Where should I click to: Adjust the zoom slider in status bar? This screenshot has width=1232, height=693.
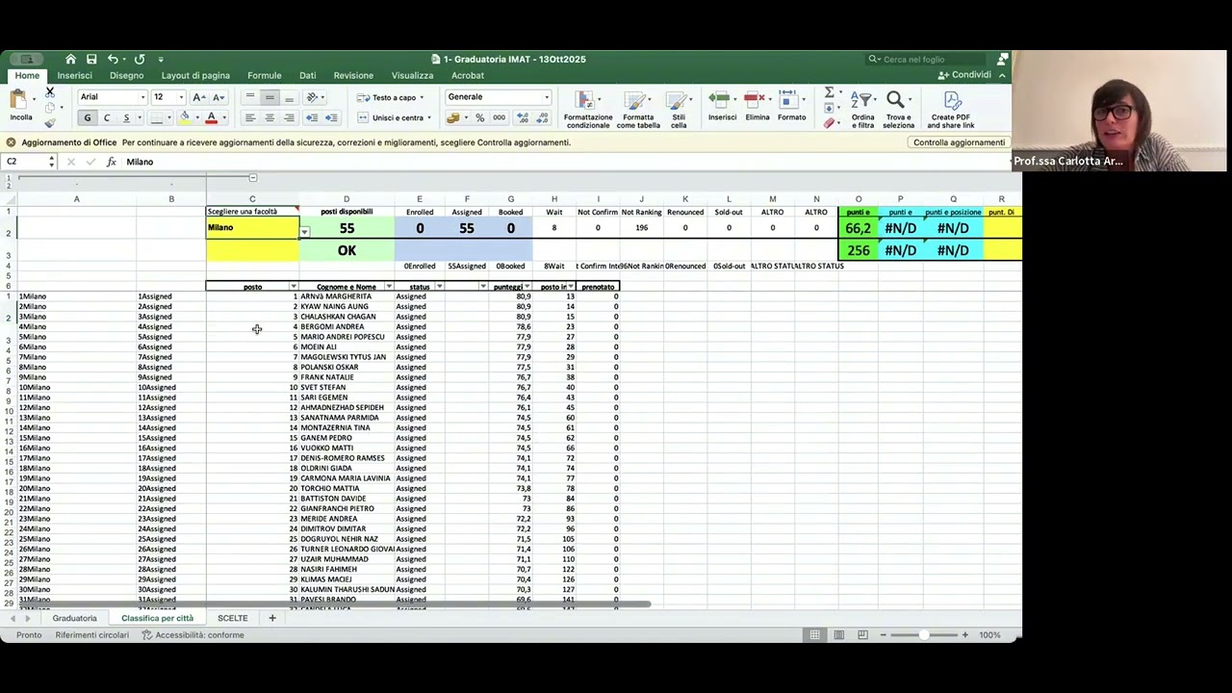(924, 634)
